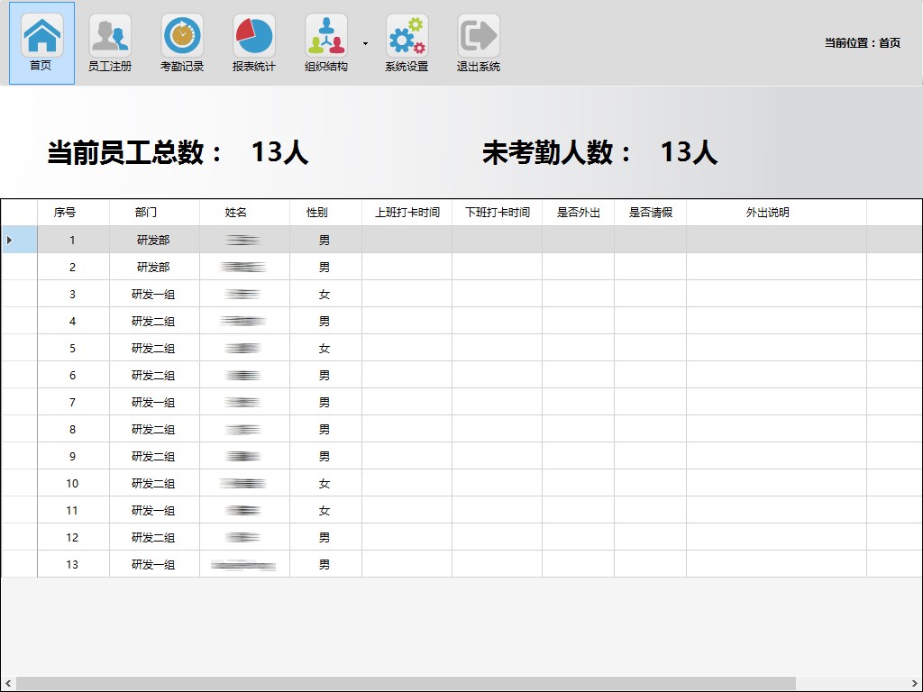Screen dimensions: 923x692
Task: Click the 性别 column header
Action: click(317, 213)
